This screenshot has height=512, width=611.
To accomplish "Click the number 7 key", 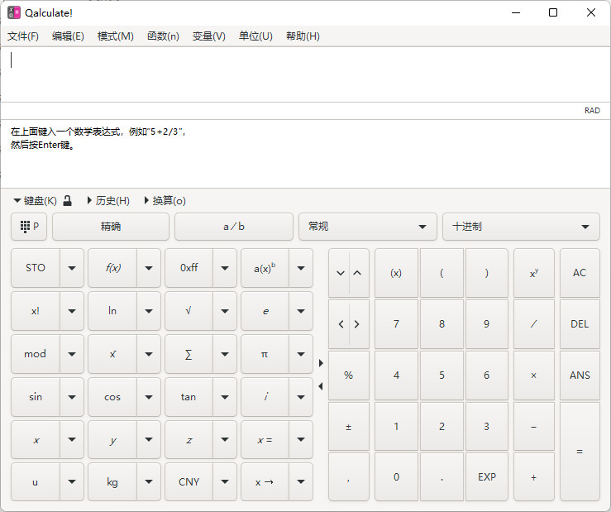I will 396,324.
